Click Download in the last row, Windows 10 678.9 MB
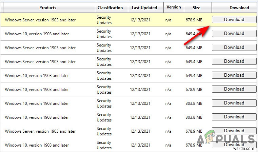 [234, 145]
